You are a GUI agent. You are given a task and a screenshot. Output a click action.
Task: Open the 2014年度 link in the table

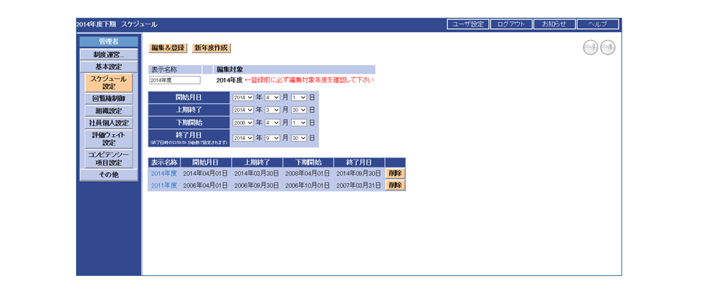pyautogui.click(x=163, y=173)
